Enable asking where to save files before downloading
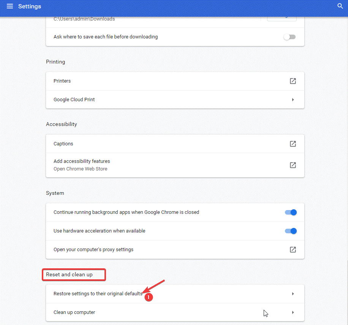The image size is (348, 325). 289,37
